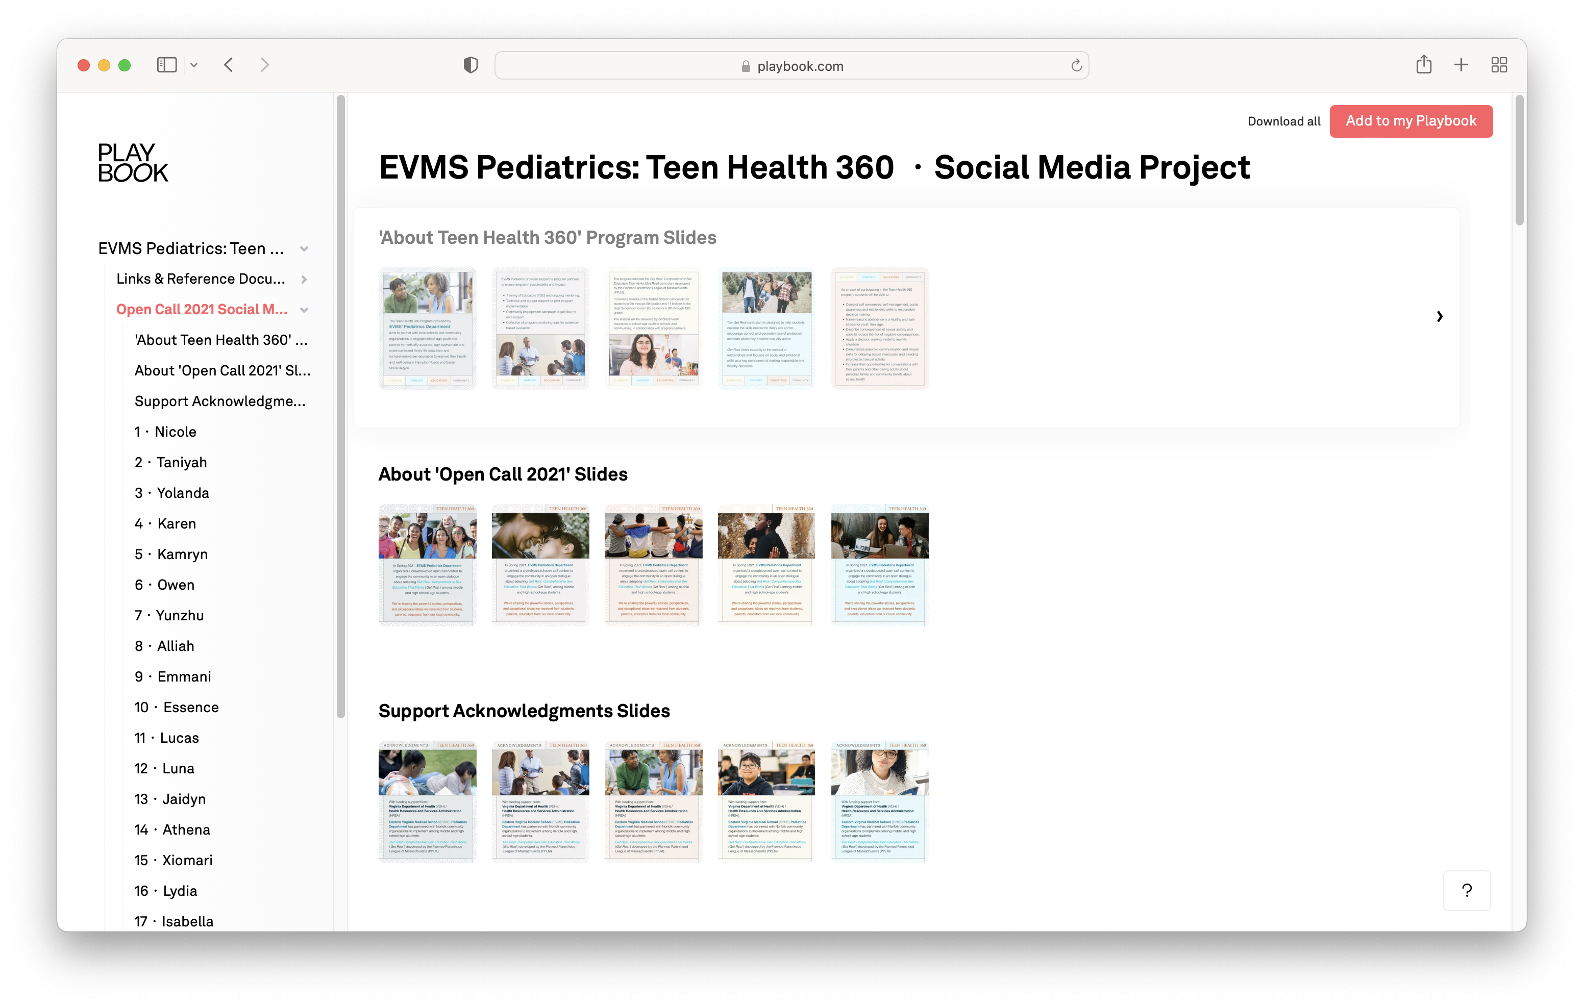Select Open Call 2021 Social Media board
Viewport: 1584px width, 1007px height.
pos(202,309)
